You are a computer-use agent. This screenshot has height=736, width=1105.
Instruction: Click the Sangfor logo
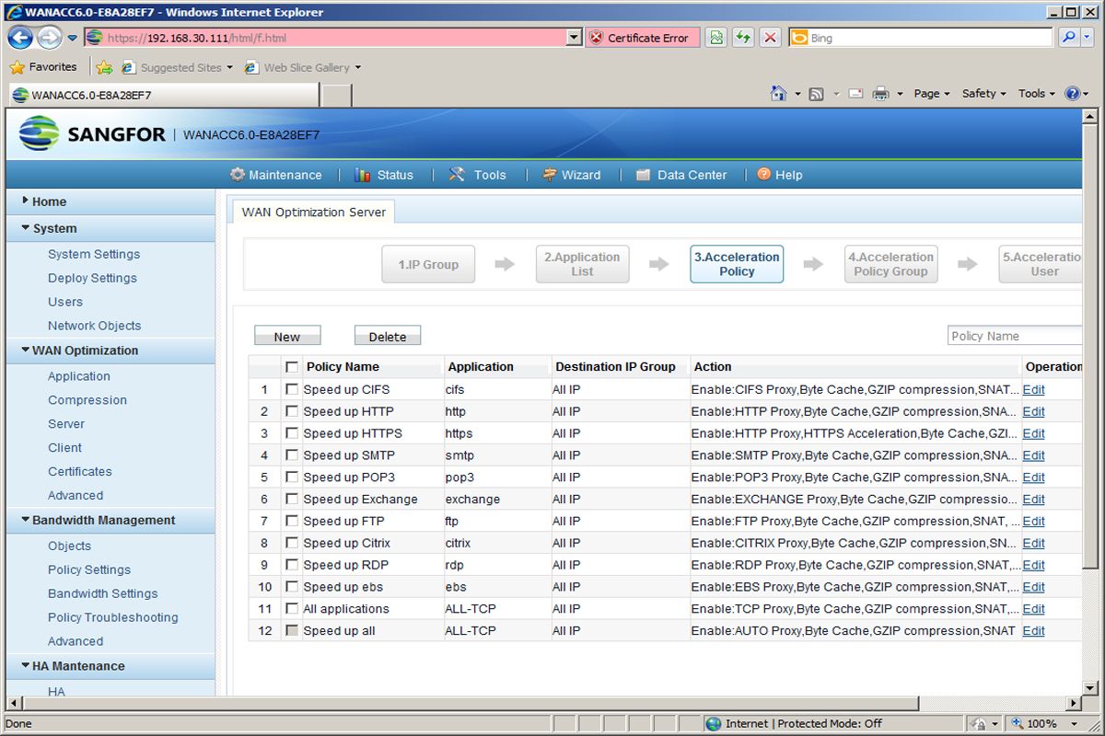coord(92,134)
